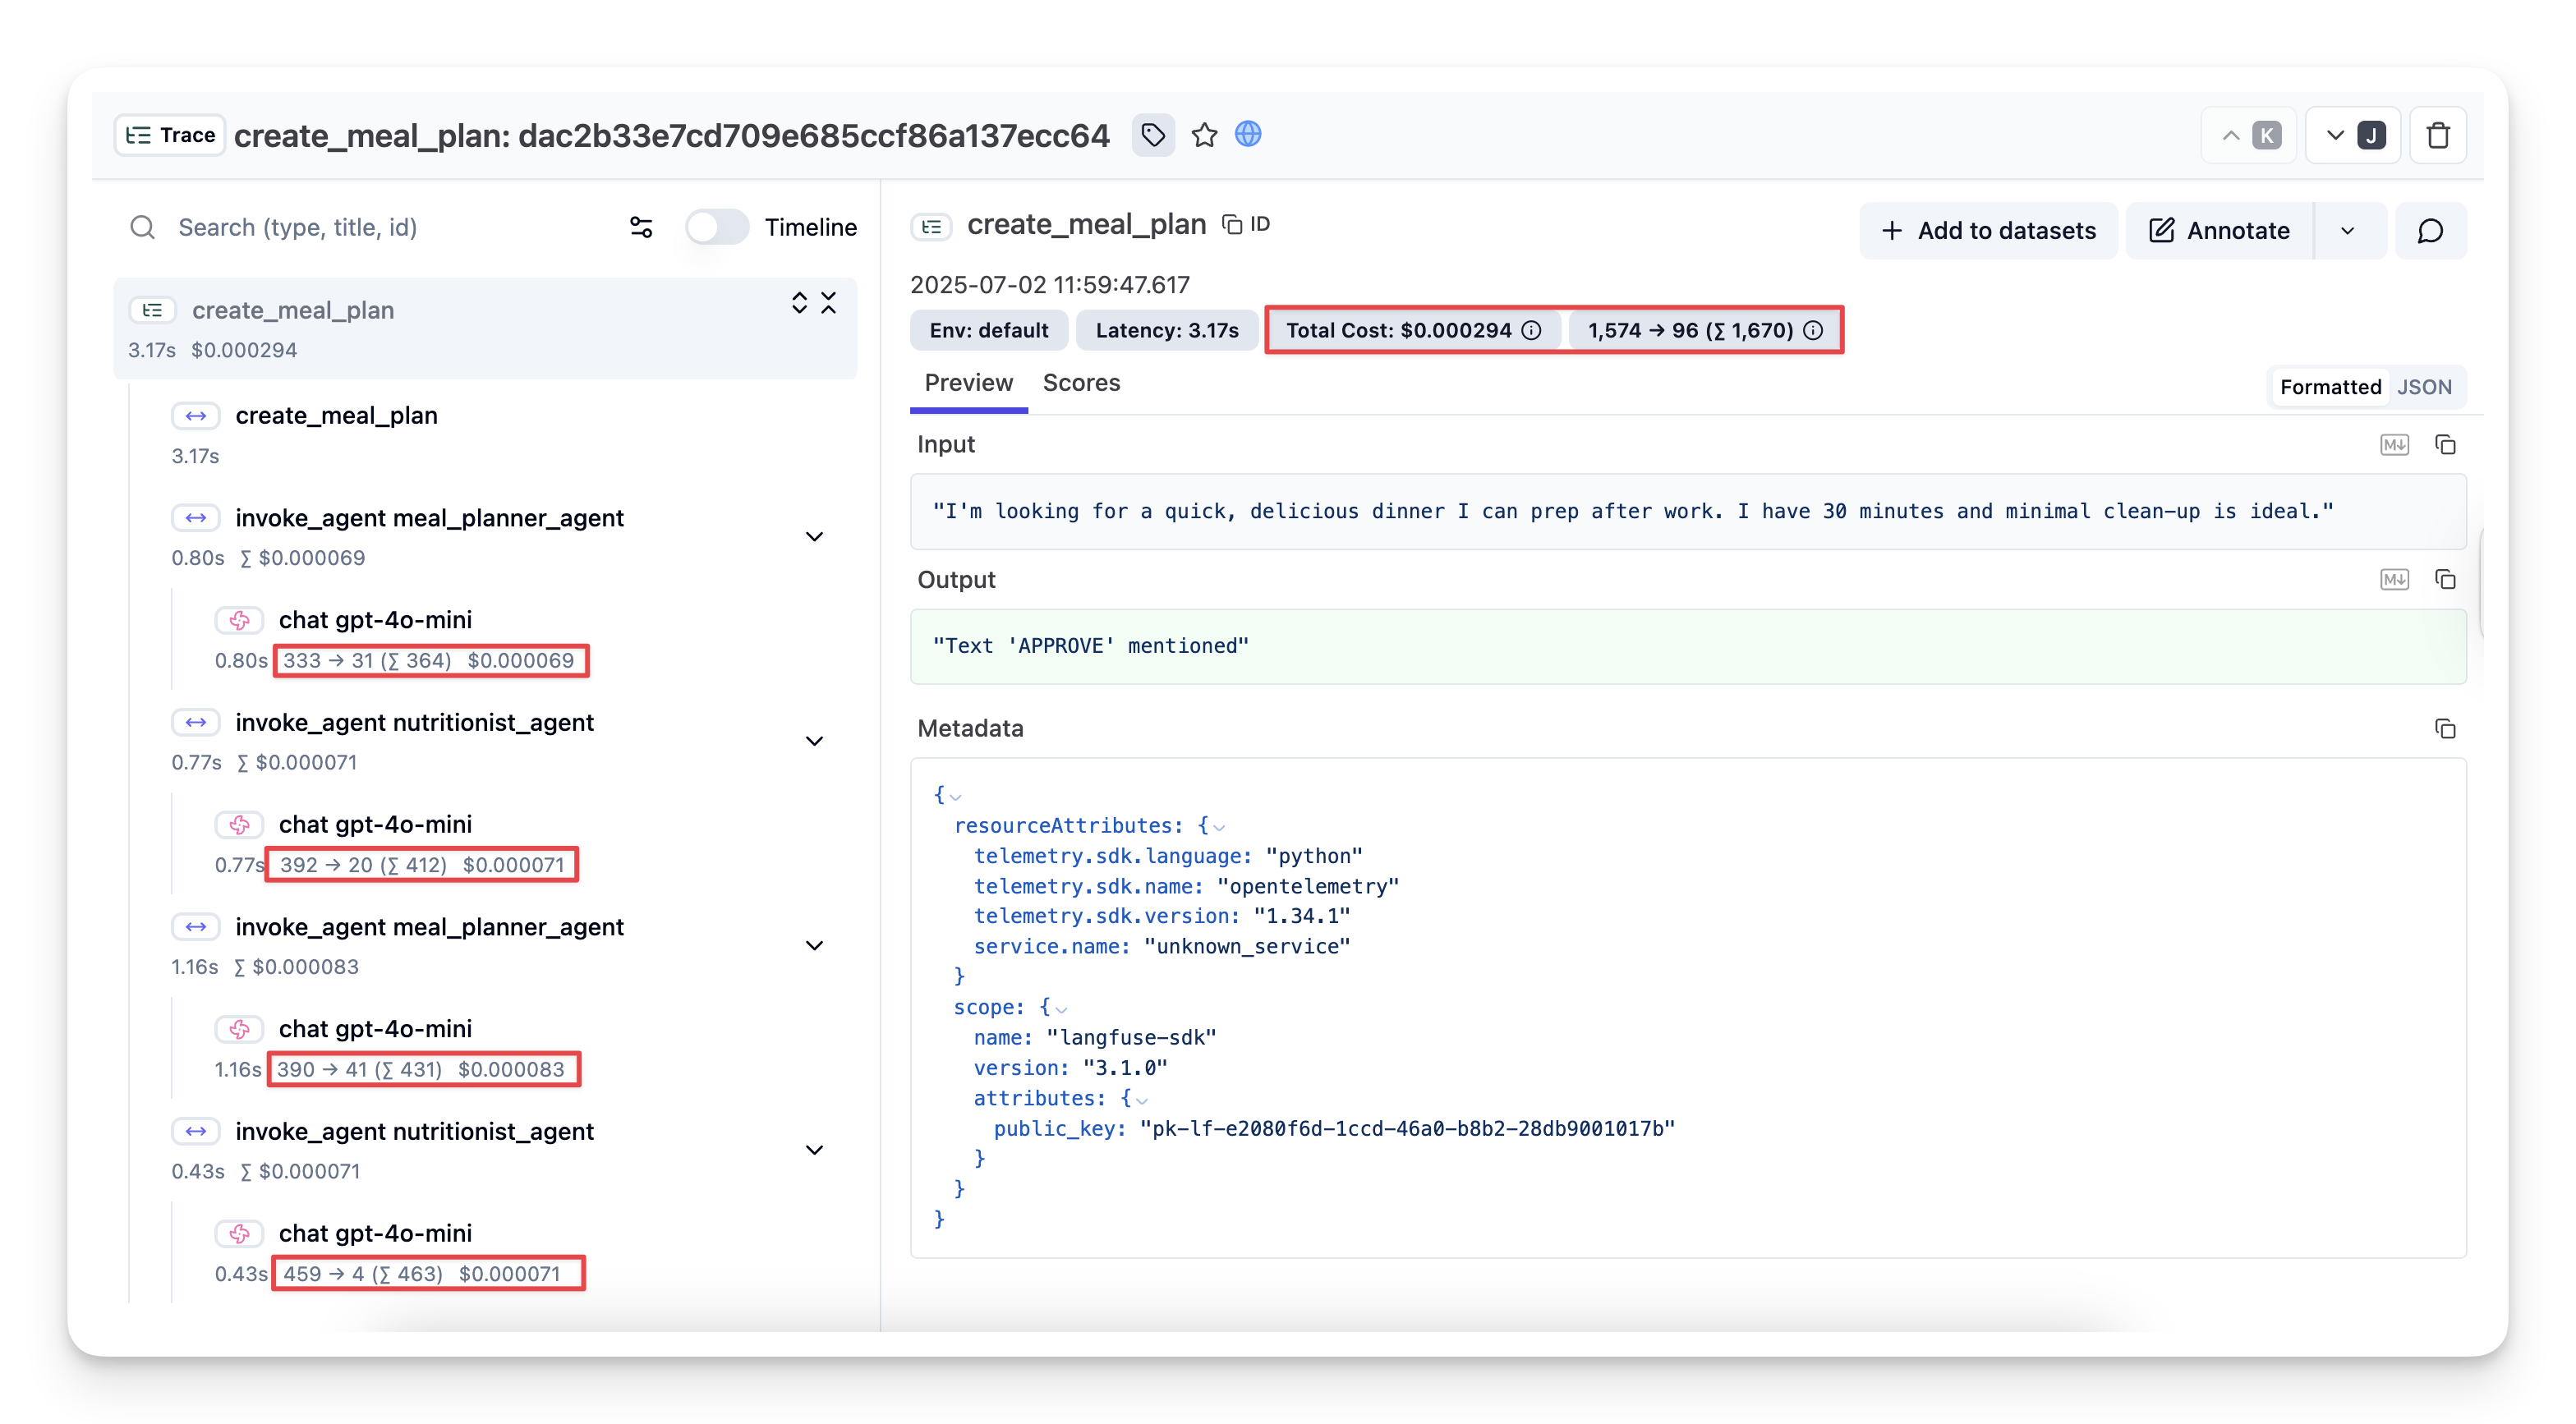Click the Latency: 3.17s badge
Screen dimensions: 2576x1424
click(1166, 330)
